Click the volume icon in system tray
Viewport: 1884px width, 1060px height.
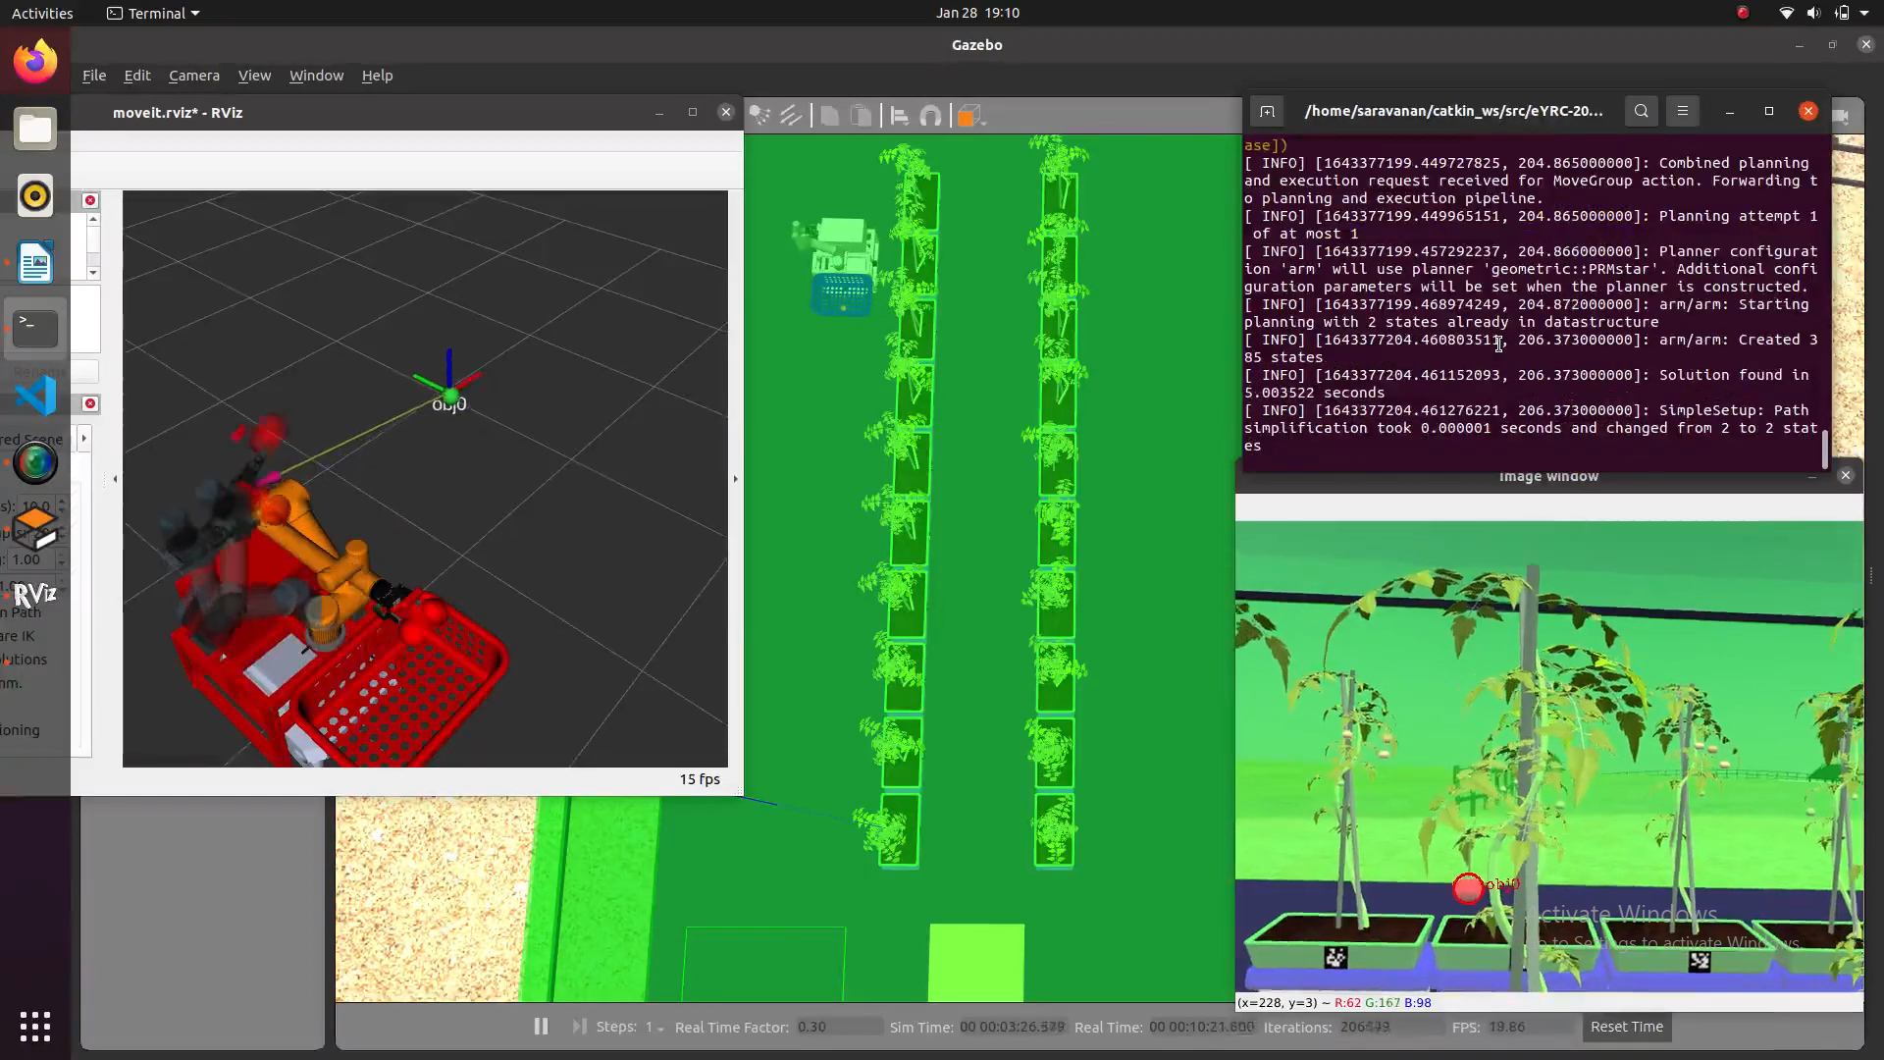1813,13
